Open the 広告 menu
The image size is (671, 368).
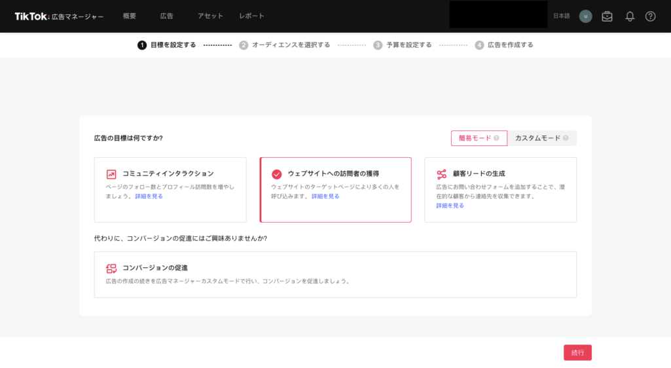point(166,16)
